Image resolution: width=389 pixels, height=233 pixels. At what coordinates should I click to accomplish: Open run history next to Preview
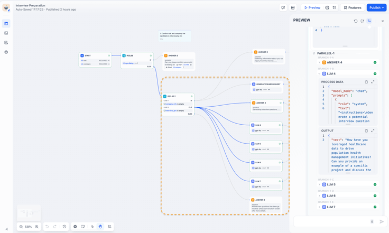click(x=327, y=8)
